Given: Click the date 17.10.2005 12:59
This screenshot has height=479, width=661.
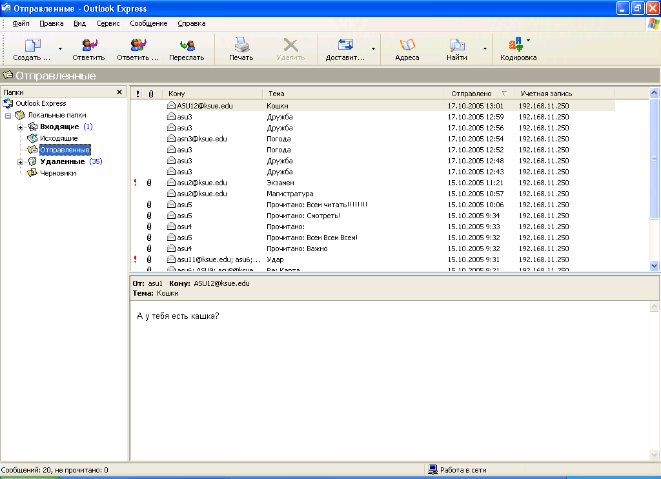Looking at the screenshot, I should click(x=476, y=117).
